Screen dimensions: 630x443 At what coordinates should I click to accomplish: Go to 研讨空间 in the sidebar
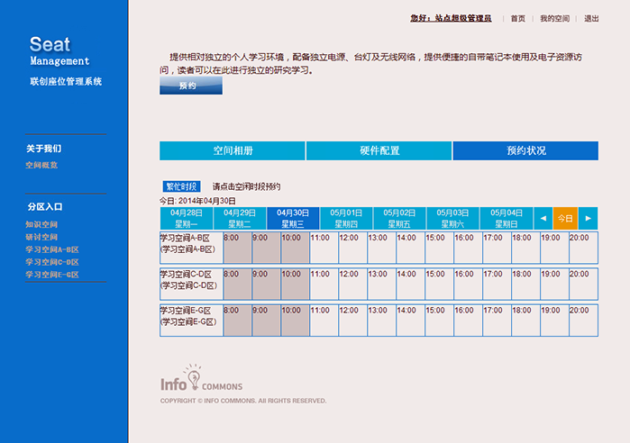41,236
